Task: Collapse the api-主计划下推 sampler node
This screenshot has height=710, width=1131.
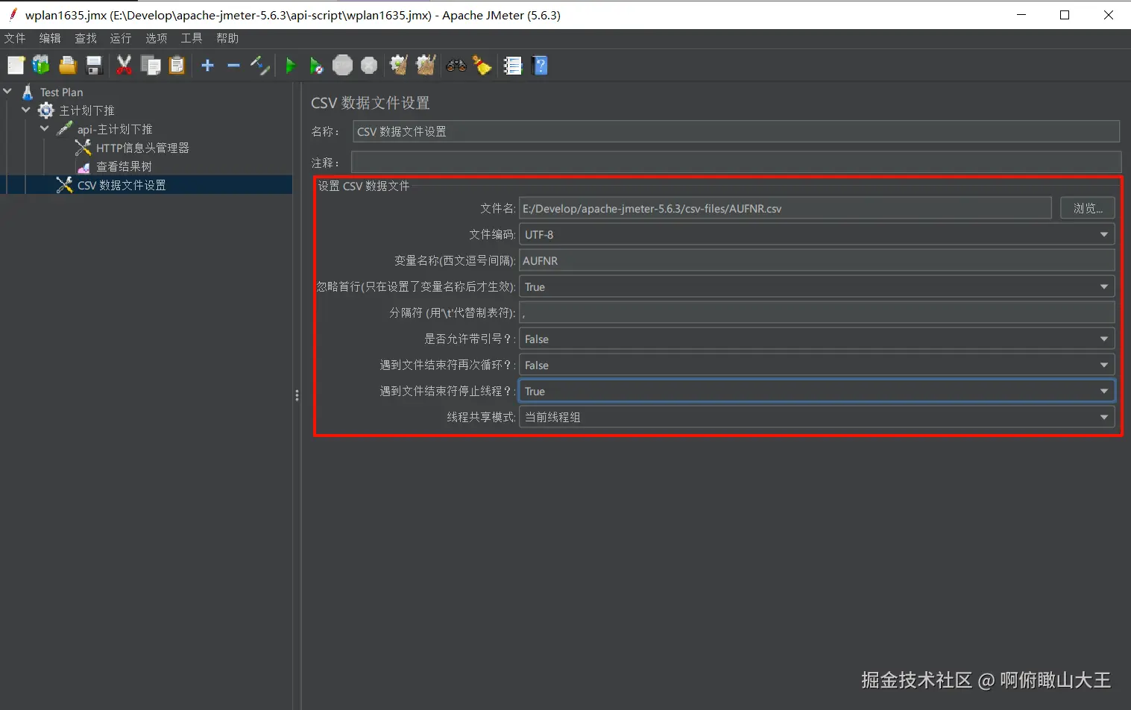Action: 45,129
